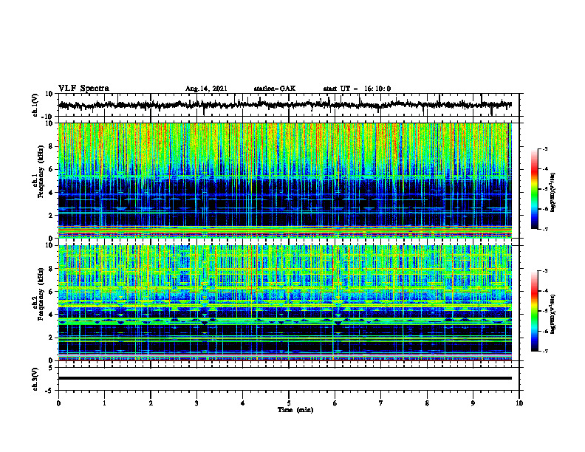Click the ch.1 voltage waveform trace
Screen dimensions: 585x452
[284, 105]
